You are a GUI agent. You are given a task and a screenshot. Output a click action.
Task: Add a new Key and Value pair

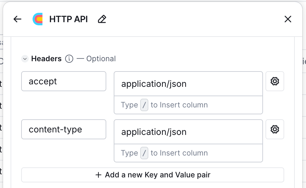pyautogui.click(x=153, y=175)
